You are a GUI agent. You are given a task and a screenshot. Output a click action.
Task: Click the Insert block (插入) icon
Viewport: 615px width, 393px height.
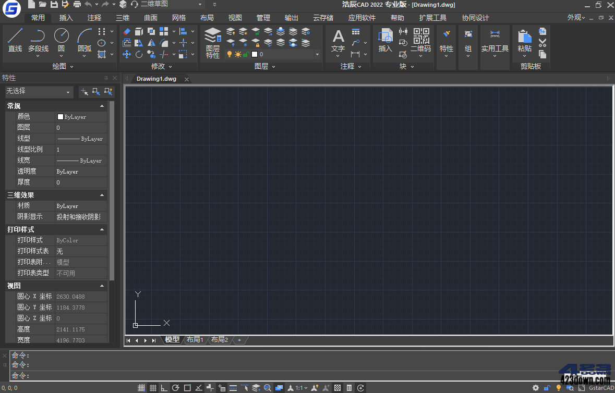(385, 36)
